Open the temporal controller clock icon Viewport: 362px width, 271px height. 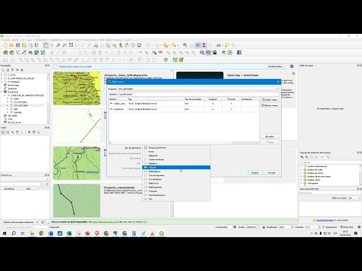click(x=133, y=45)
